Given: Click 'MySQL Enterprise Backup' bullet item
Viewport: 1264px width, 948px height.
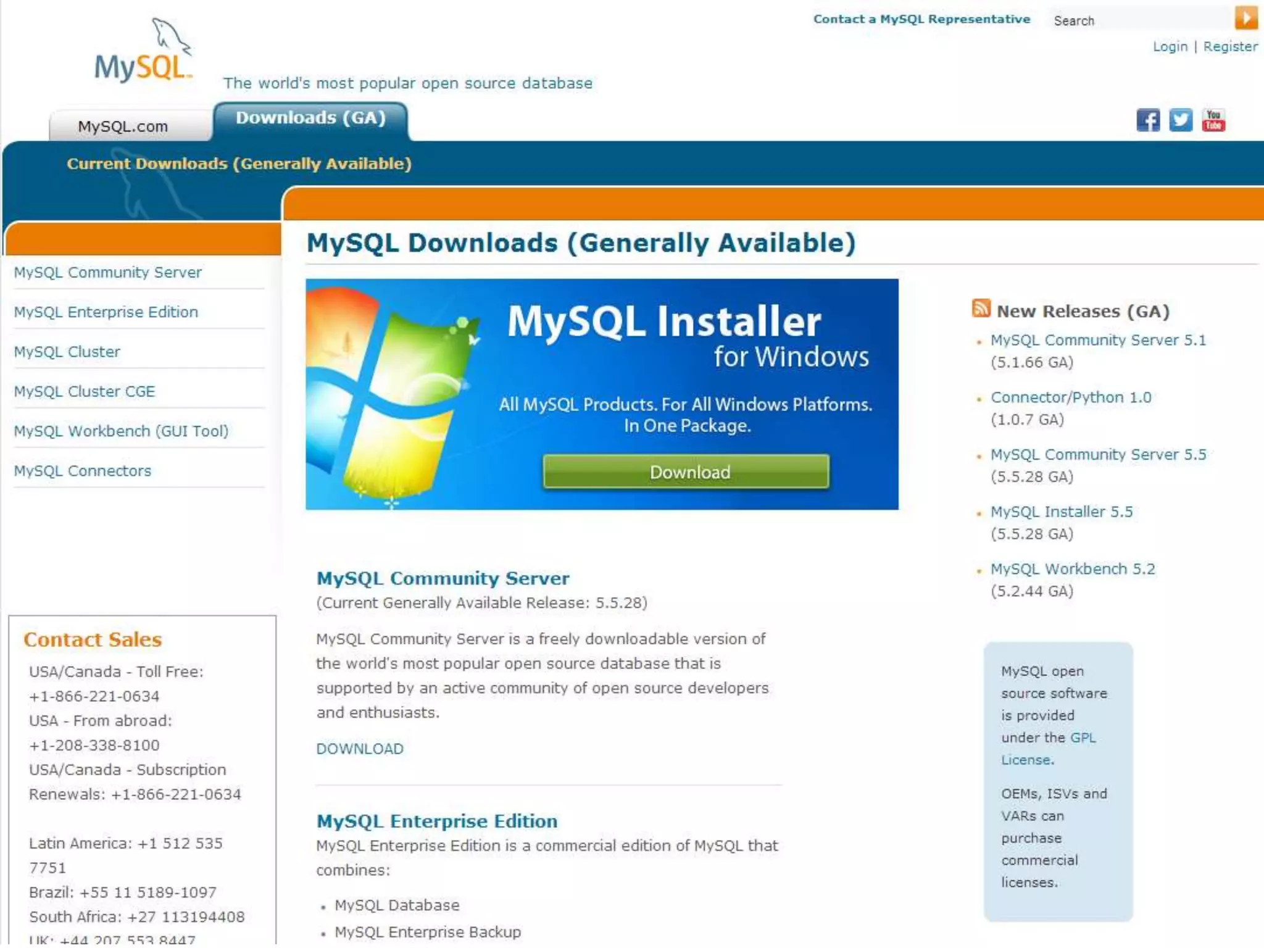Looking at the screenshot, I should [428, 932].
